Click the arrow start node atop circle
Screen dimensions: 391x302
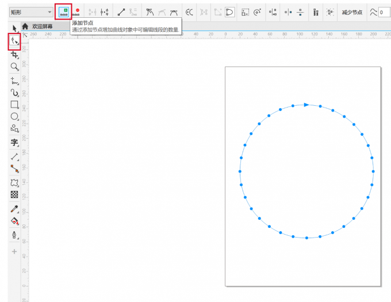306,105
